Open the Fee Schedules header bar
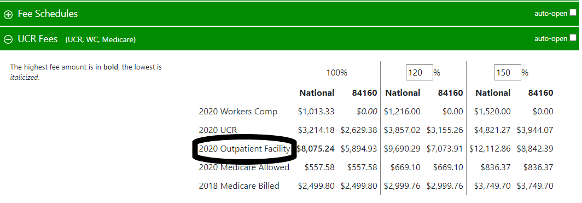The height and width of the screenshot is (203, 582). [289, 14]
